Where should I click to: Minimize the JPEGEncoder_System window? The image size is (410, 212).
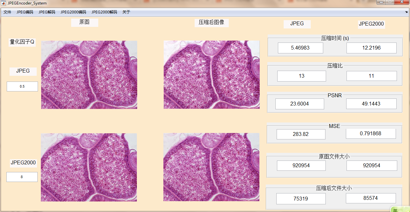tap(381, 2)
